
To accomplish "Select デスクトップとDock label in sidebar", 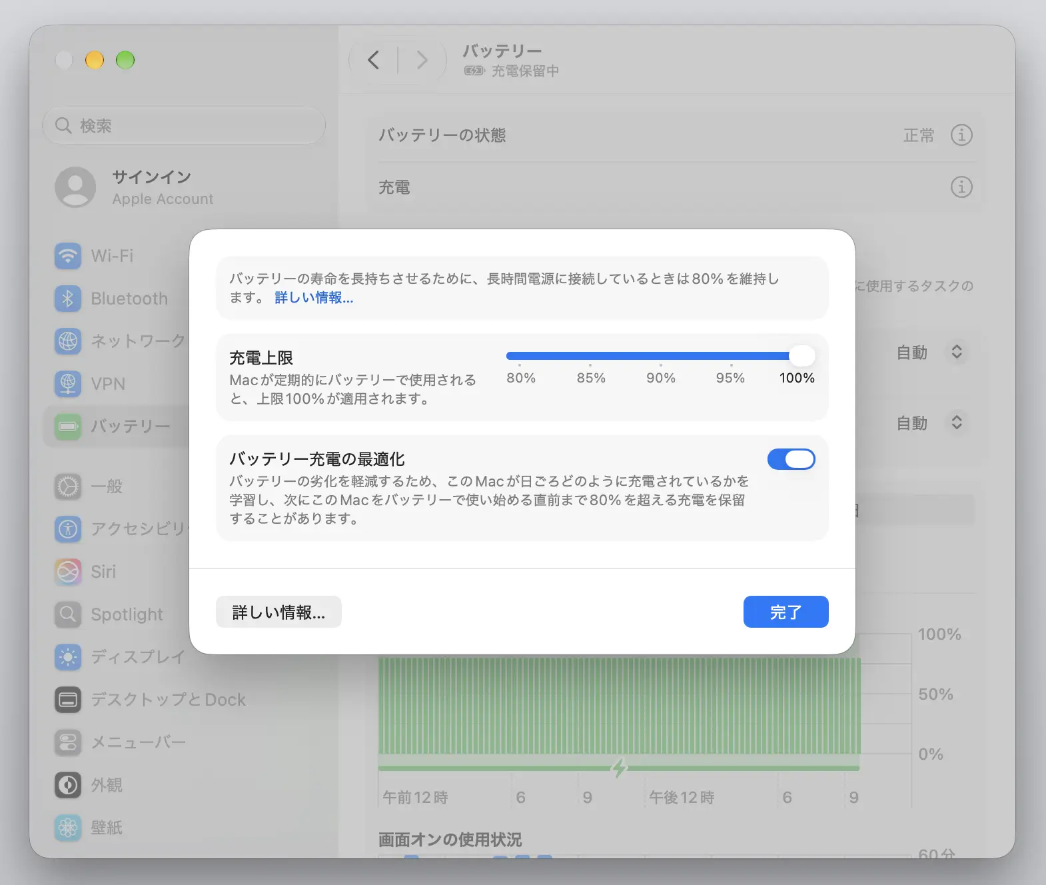I will 169,700.
